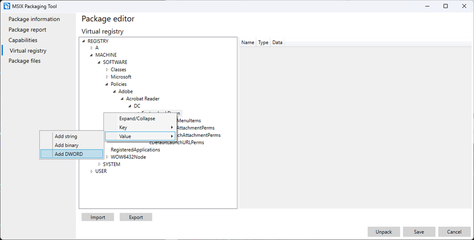This screenshot has width=474, height=240.
Task: Click the MSIX Packaging Tool app icon
Action: pyautogui.click(x=7, y=6)
